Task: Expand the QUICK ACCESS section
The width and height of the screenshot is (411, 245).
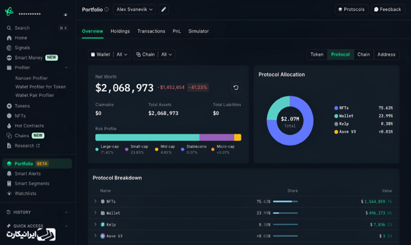Action: click(x=66, y=226)
